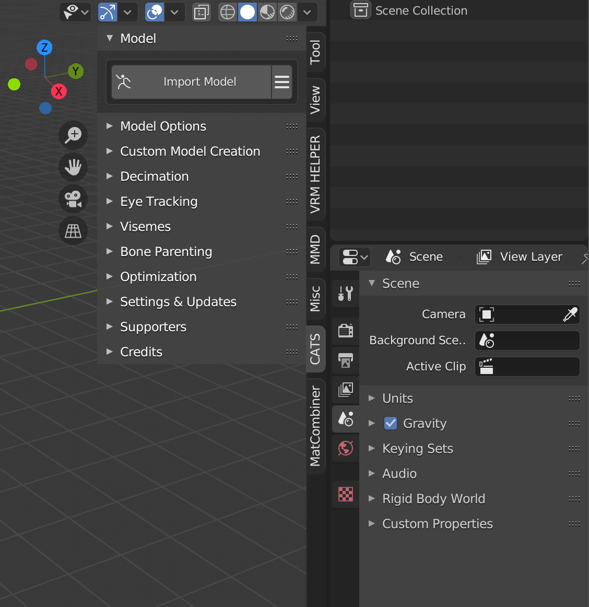Click the Scene Collection archive icon
The height and width of the screenshot is (607, 589).
[361, 10]
